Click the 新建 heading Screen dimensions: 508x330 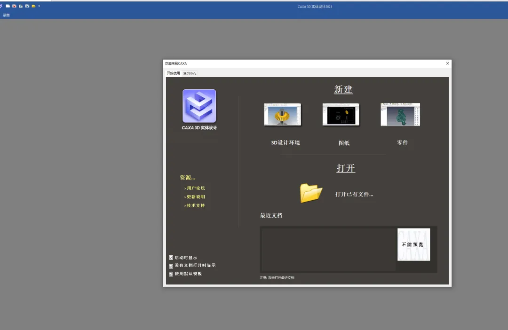point(343,89)
